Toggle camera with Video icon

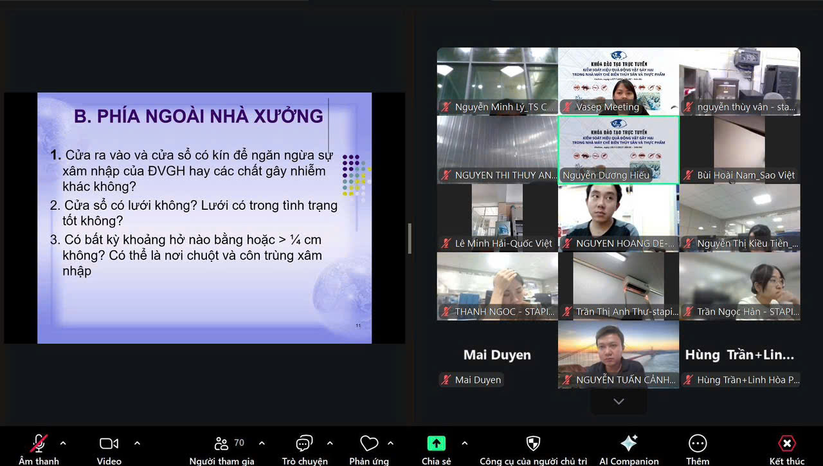[x=109, y=443]
